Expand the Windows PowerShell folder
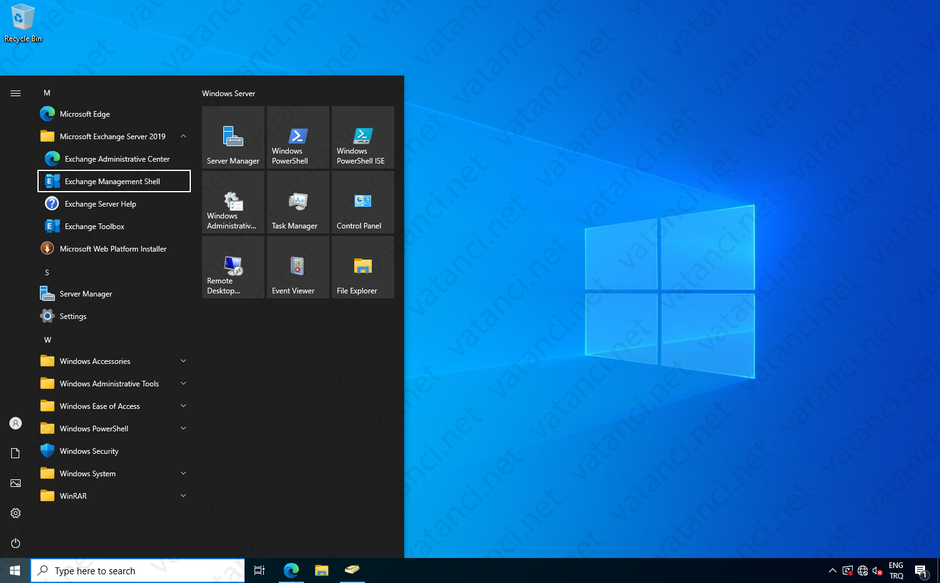 [x=114, y=428]
